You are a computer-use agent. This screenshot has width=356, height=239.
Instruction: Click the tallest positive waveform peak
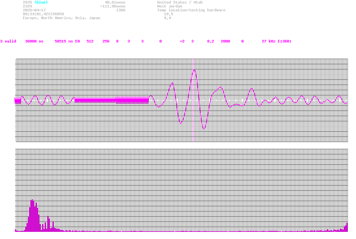pos(194,70)
